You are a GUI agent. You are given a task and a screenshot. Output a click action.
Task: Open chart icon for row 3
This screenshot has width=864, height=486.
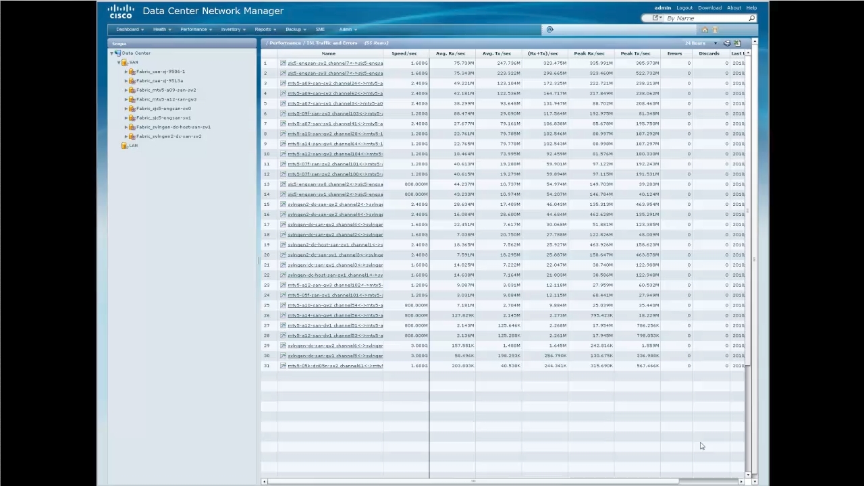pos(283,83)
